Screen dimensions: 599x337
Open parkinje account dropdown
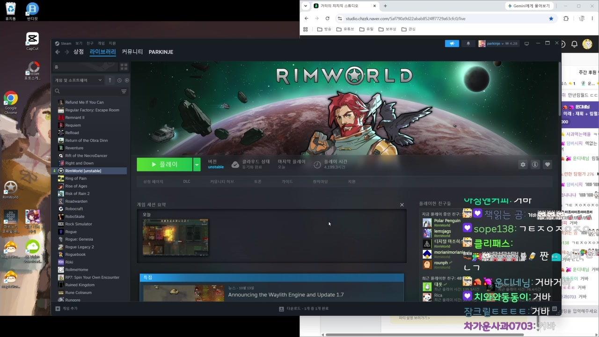pyautogui.click(x=498, y=44)
